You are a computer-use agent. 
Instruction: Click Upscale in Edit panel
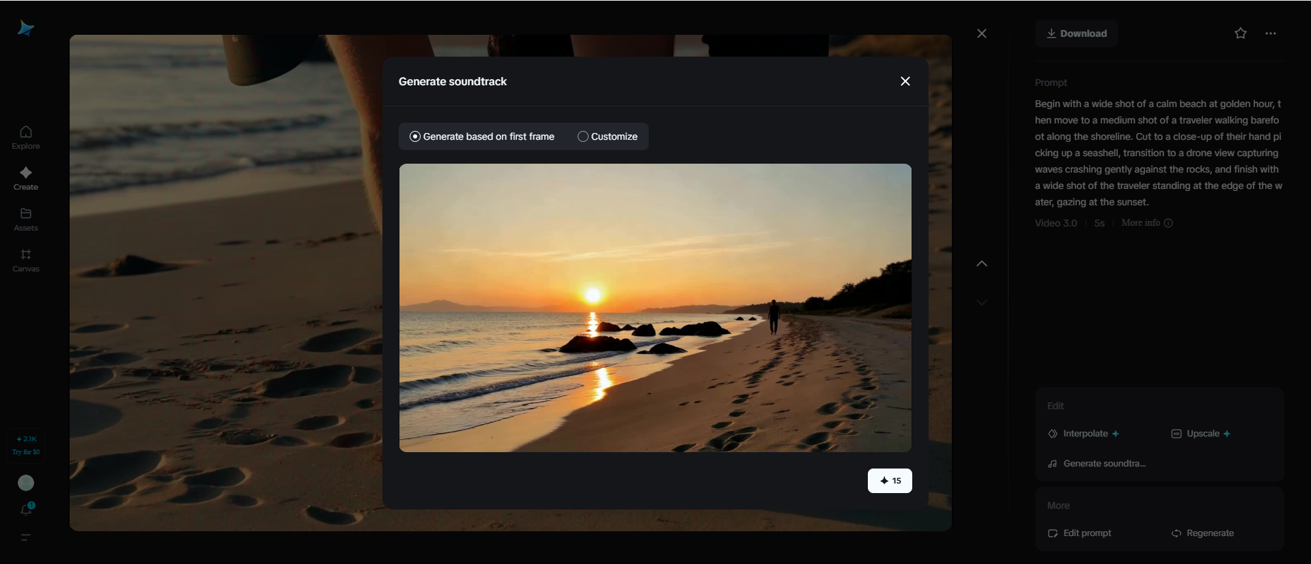(1201, 434)
